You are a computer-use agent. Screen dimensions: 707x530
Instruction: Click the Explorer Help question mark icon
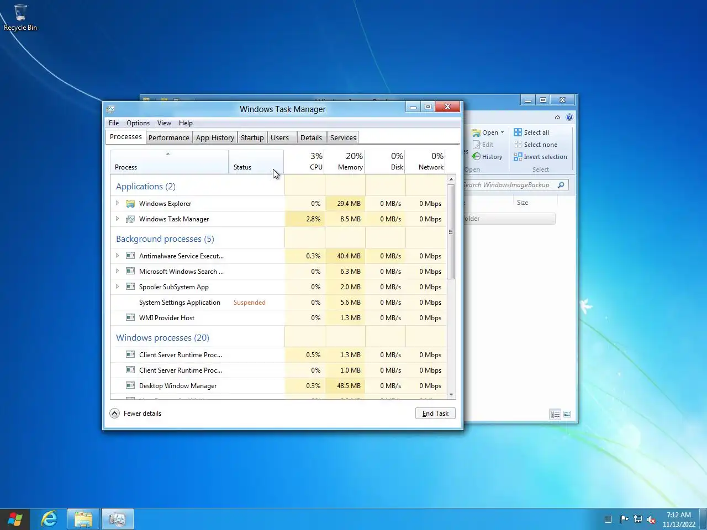click(x=569, y=117)
